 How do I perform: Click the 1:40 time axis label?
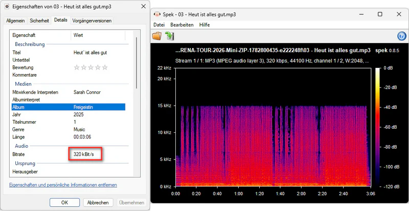[280, 194]
